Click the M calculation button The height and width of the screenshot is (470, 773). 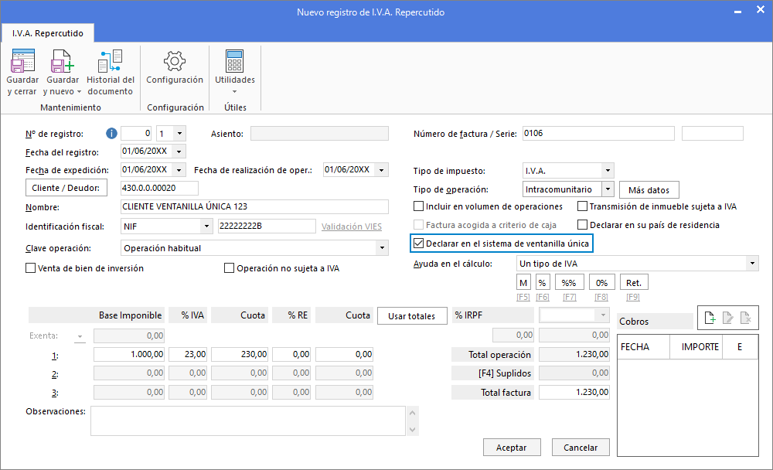pyautogui.click(x=523, y=283)
